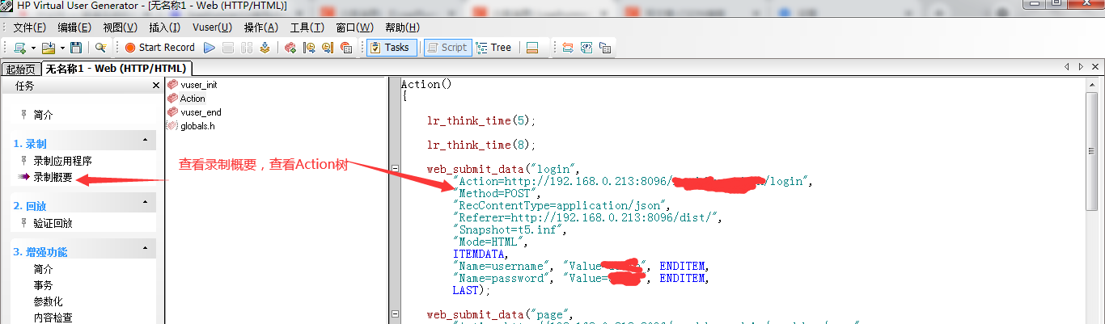Click the Start Record button
Viewport: 1105px width, 324px height.
pos(159,48)
